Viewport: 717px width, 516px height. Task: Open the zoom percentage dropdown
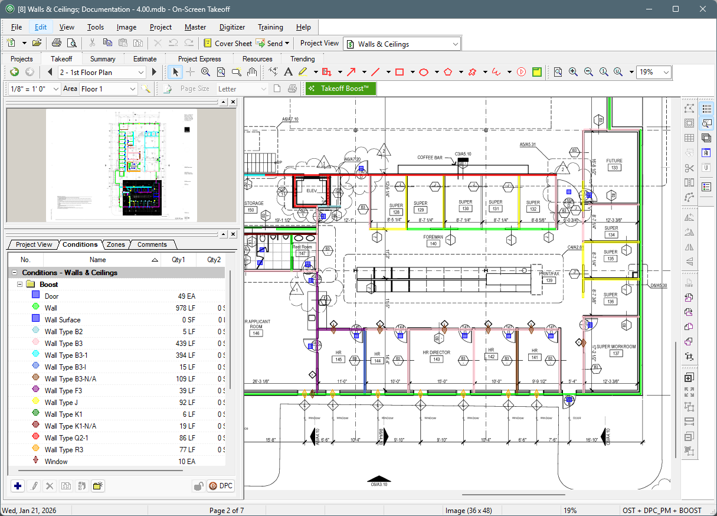point(666,72)
